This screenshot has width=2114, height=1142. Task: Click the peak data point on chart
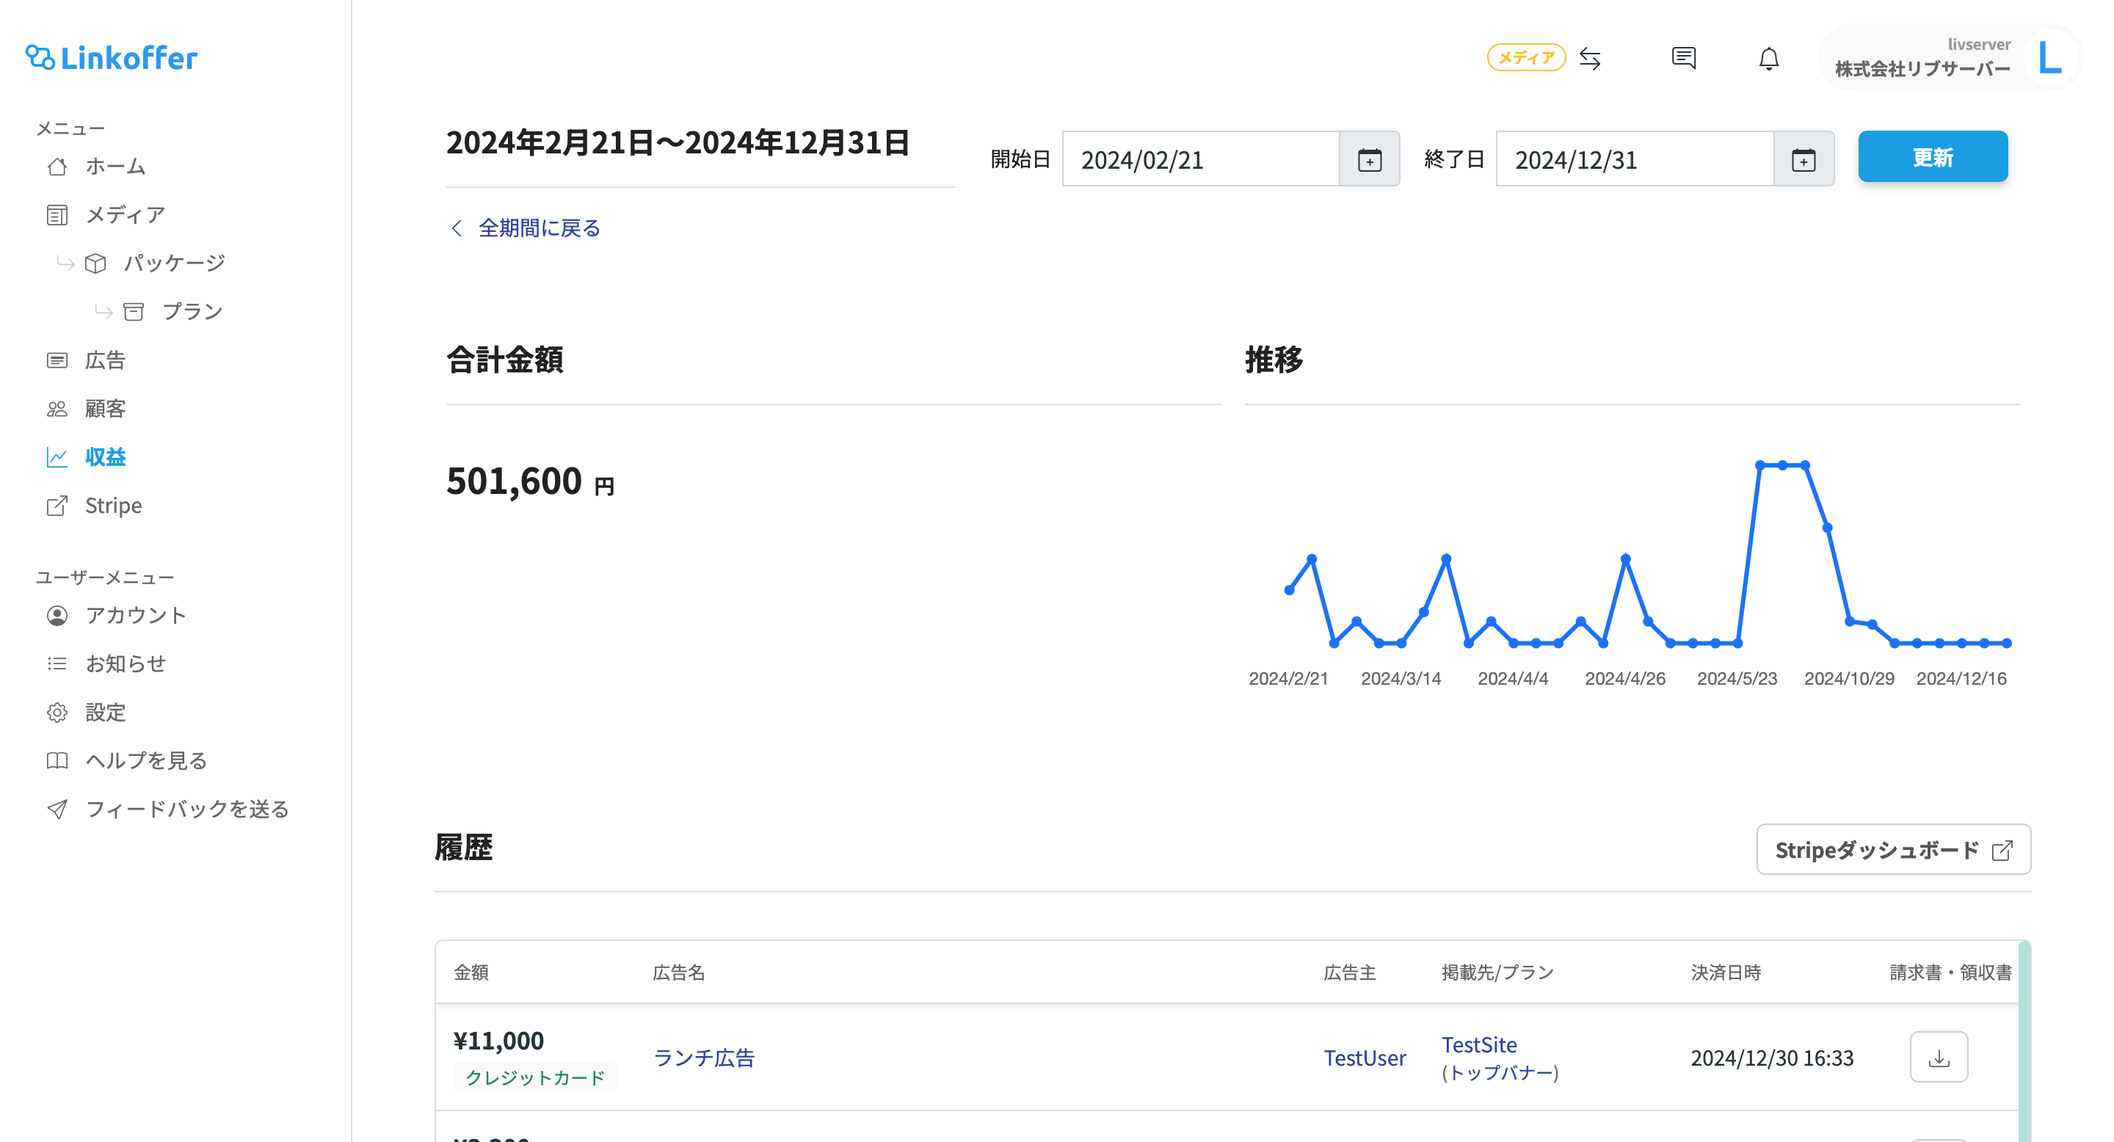coord(1781,465)
